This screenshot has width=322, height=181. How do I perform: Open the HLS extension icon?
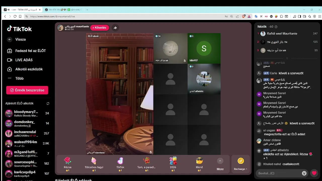[x=266, y=16]
